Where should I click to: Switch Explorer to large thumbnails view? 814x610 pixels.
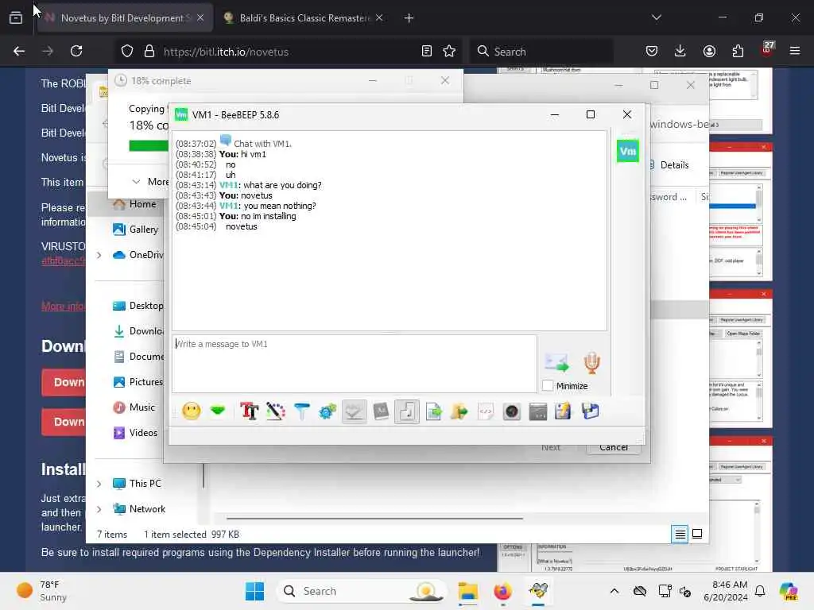coord(697,534)
